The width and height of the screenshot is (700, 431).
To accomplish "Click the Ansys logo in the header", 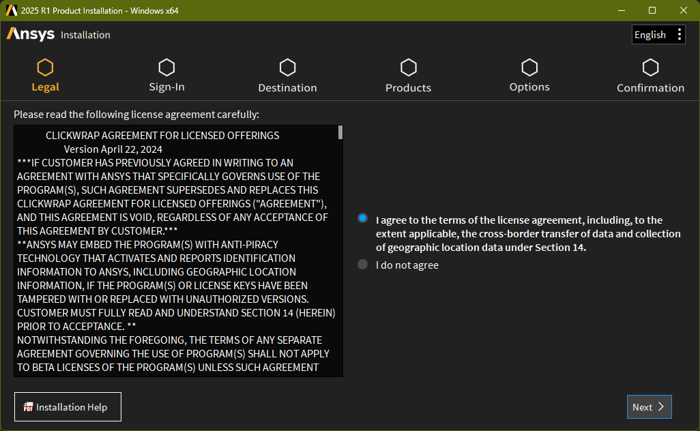I will [30, 34].
